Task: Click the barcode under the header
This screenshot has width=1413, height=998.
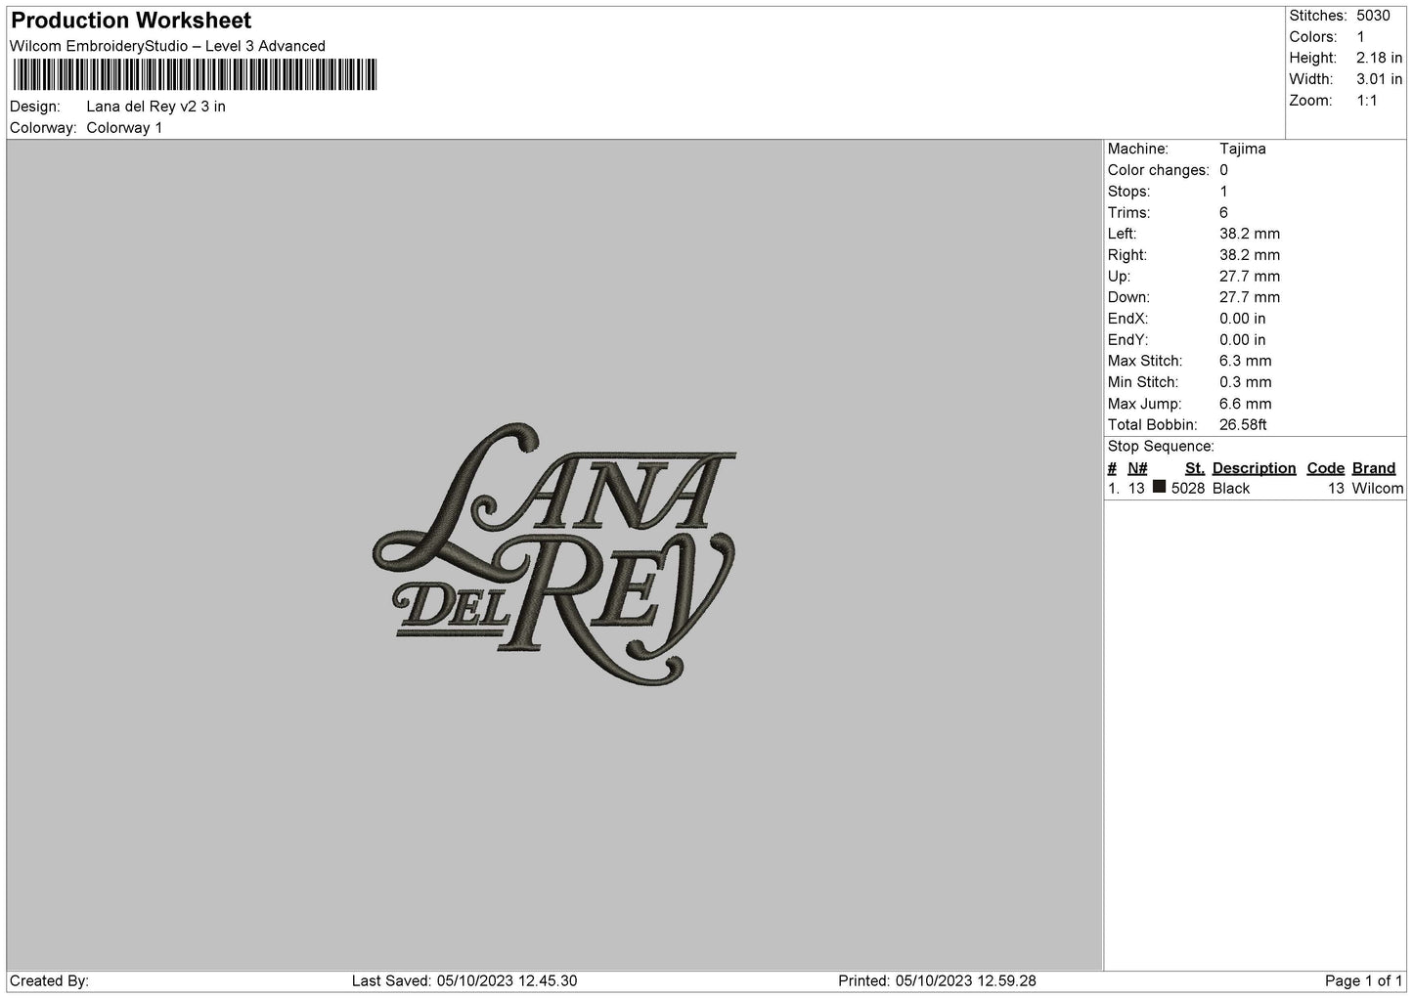Action: click(195, 75)
